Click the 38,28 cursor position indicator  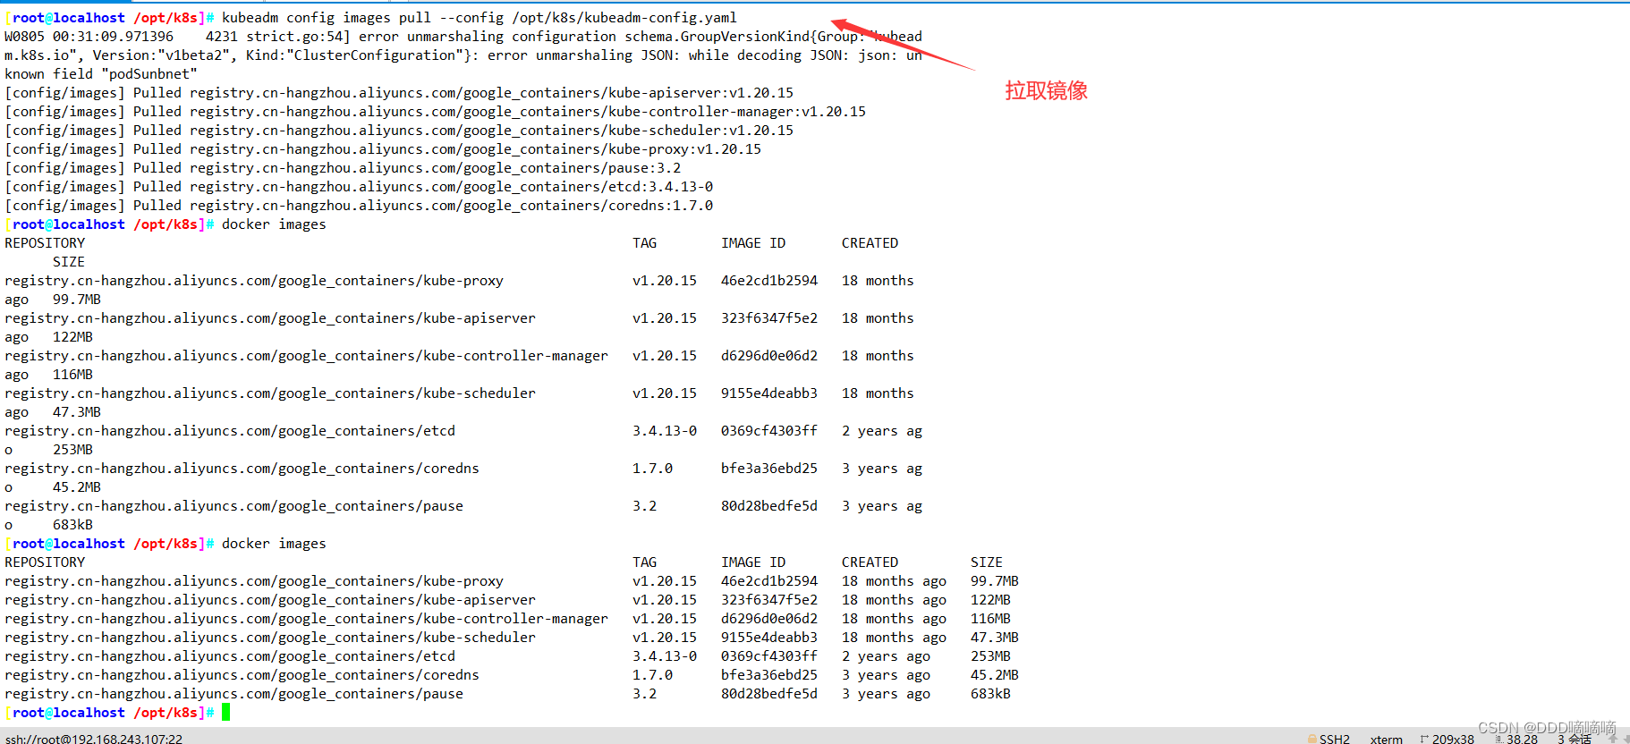1522,740
